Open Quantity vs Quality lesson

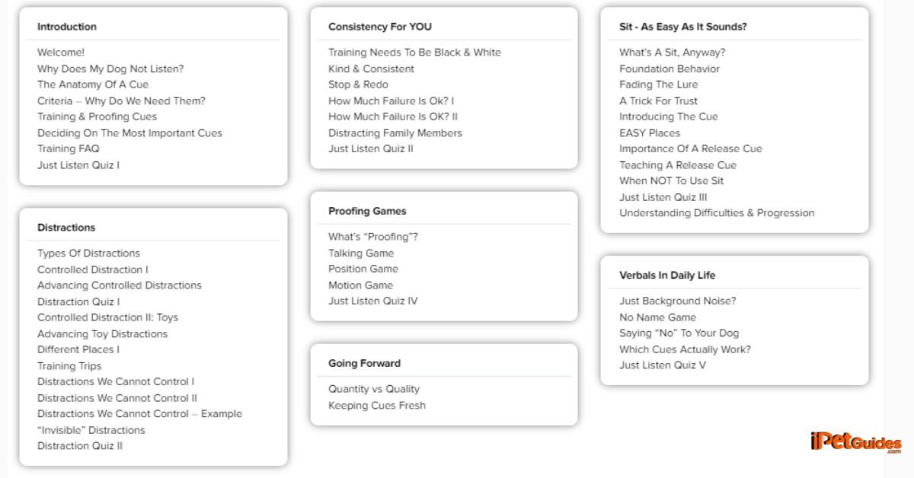click(x=374, y=389)
